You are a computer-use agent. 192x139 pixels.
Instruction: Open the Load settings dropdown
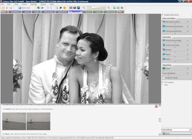tap(176, 130)
